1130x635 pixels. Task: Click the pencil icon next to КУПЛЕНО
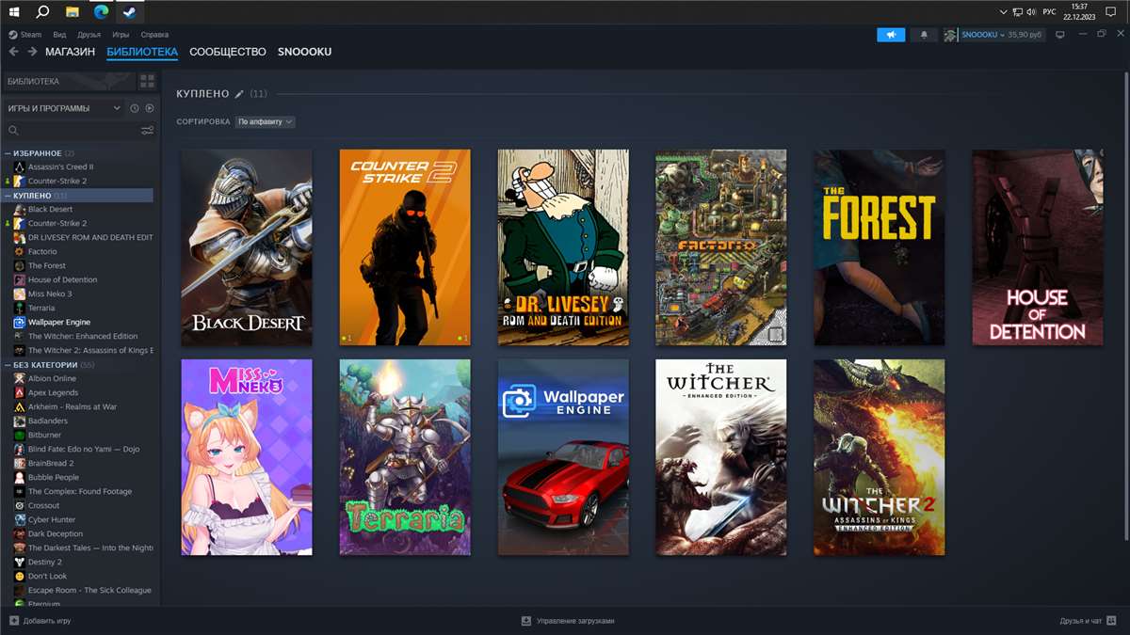coord(239,94)
